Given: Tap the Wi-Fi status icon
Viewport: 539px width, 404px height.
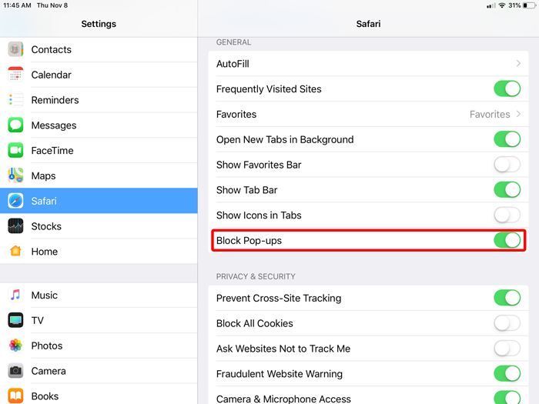Looking at the screenshot, I should click(502, 5).
